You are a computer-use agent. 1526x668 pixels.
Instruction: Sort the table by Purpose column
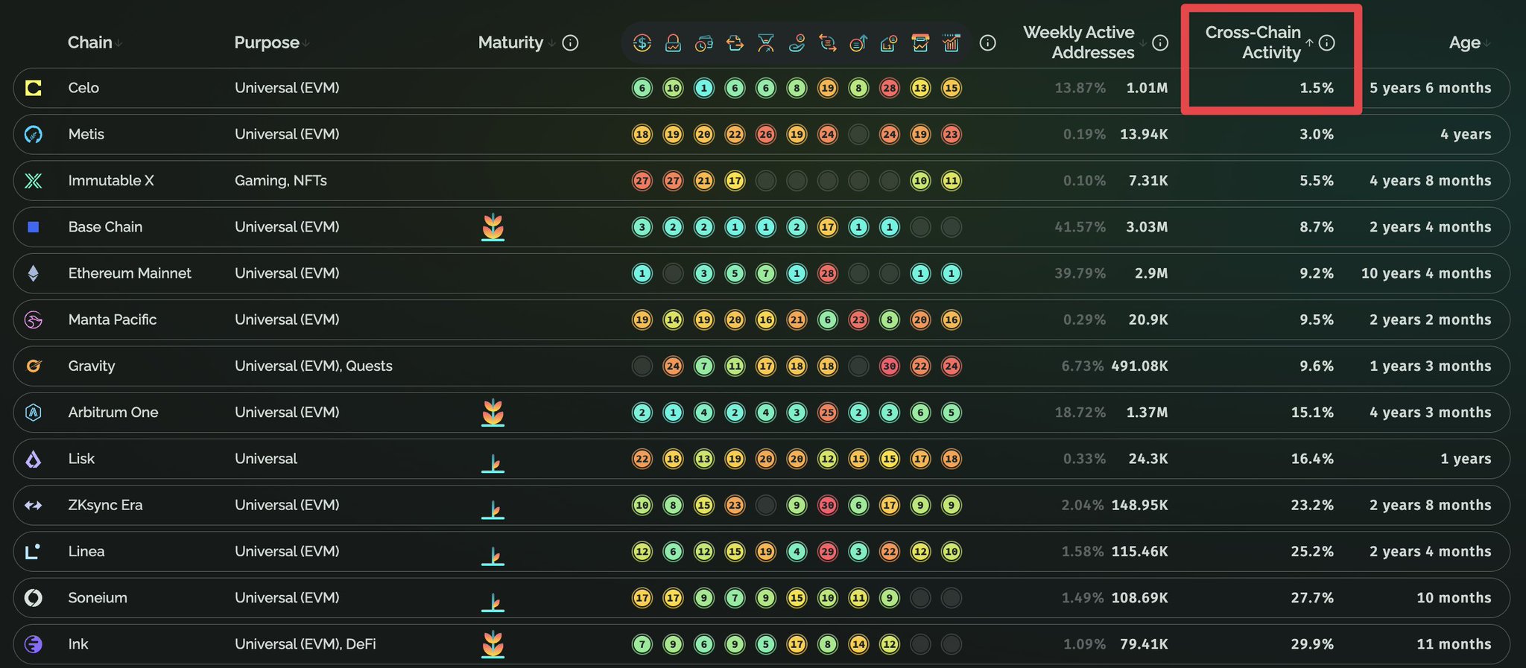pyautogui.click(x=272, y=43)
